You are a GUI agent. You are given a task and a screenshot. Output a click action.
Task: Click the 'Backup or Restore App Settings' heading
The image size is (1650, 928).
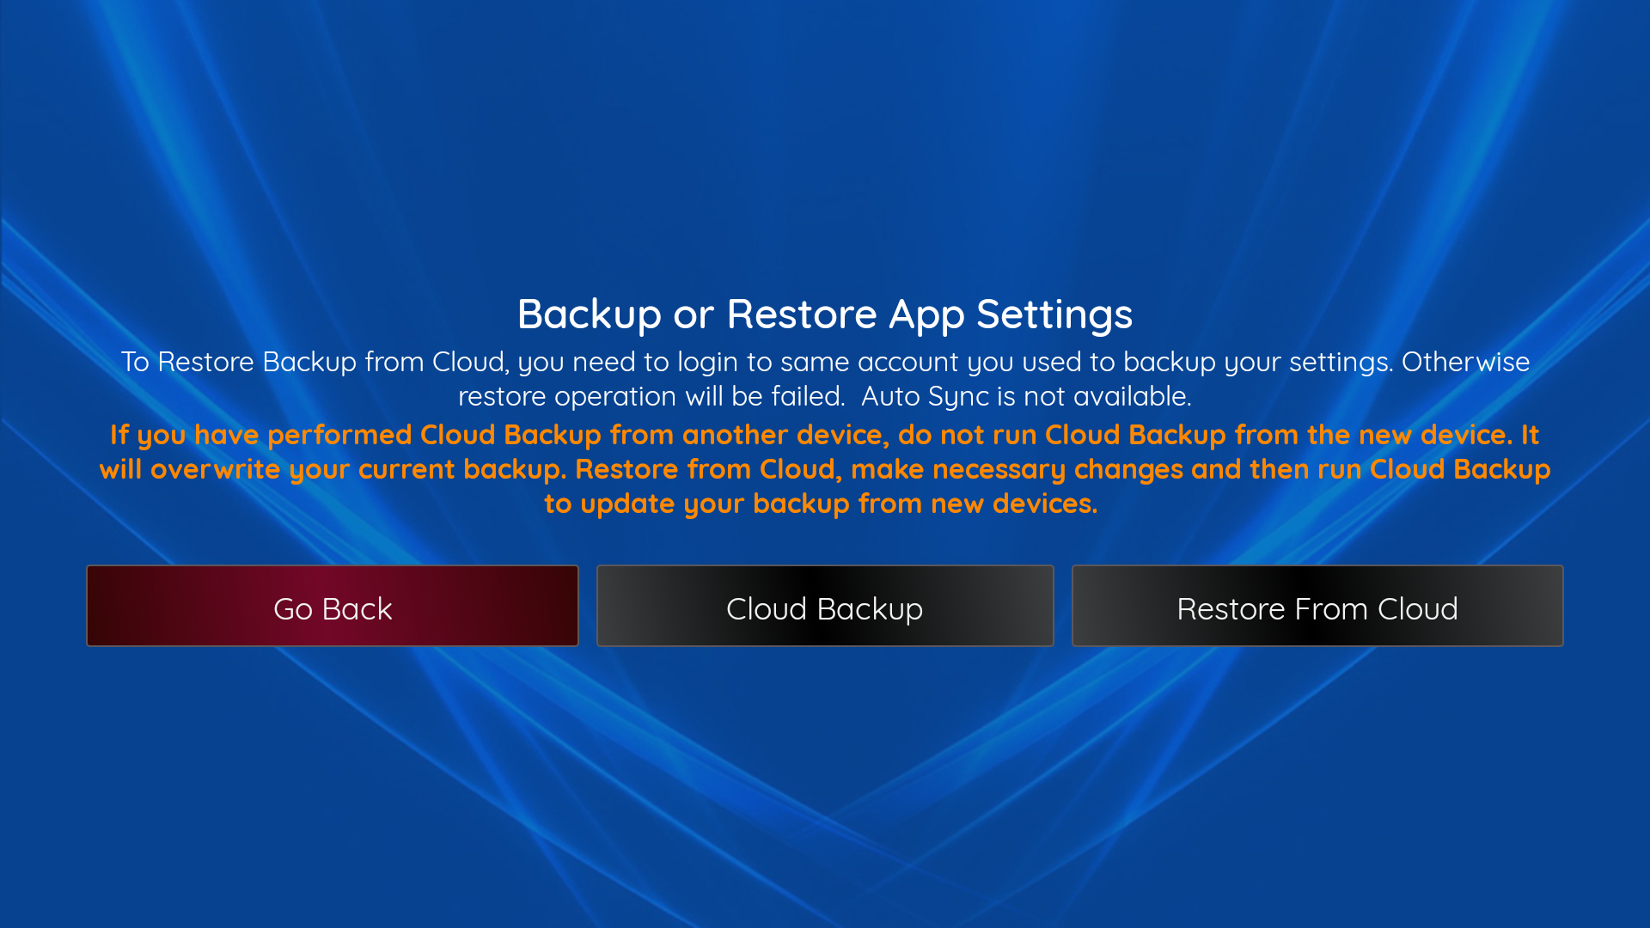824,314
